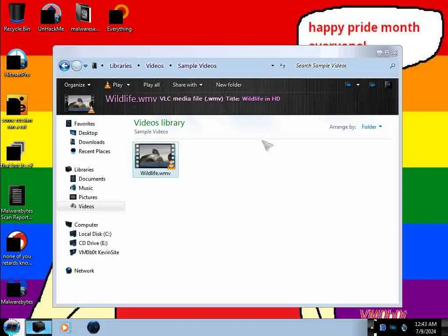Open Malwarebytes Scan Report file
This screenshot has width=448, height=336.
point(17,203)
